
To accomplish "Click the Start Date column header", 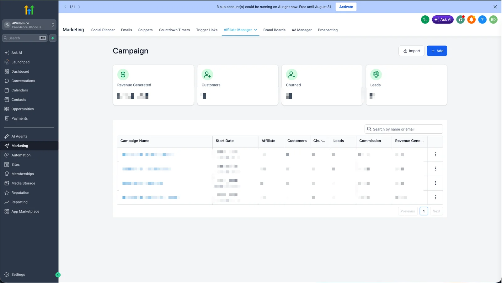I will pyautogui.click(x=235, y=141).
